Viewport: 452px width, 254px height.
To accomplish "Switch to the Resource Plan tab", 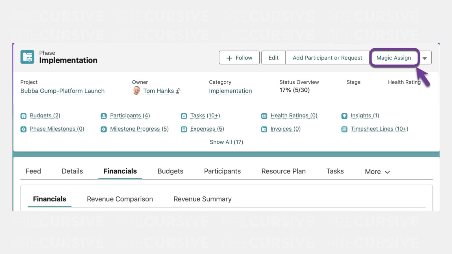I will [283, 171].
